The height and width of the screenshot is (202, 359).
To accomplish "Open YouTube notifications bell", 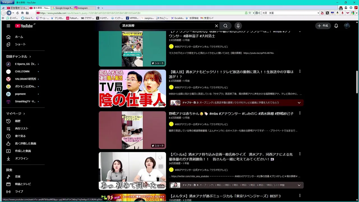I will 336,26.
